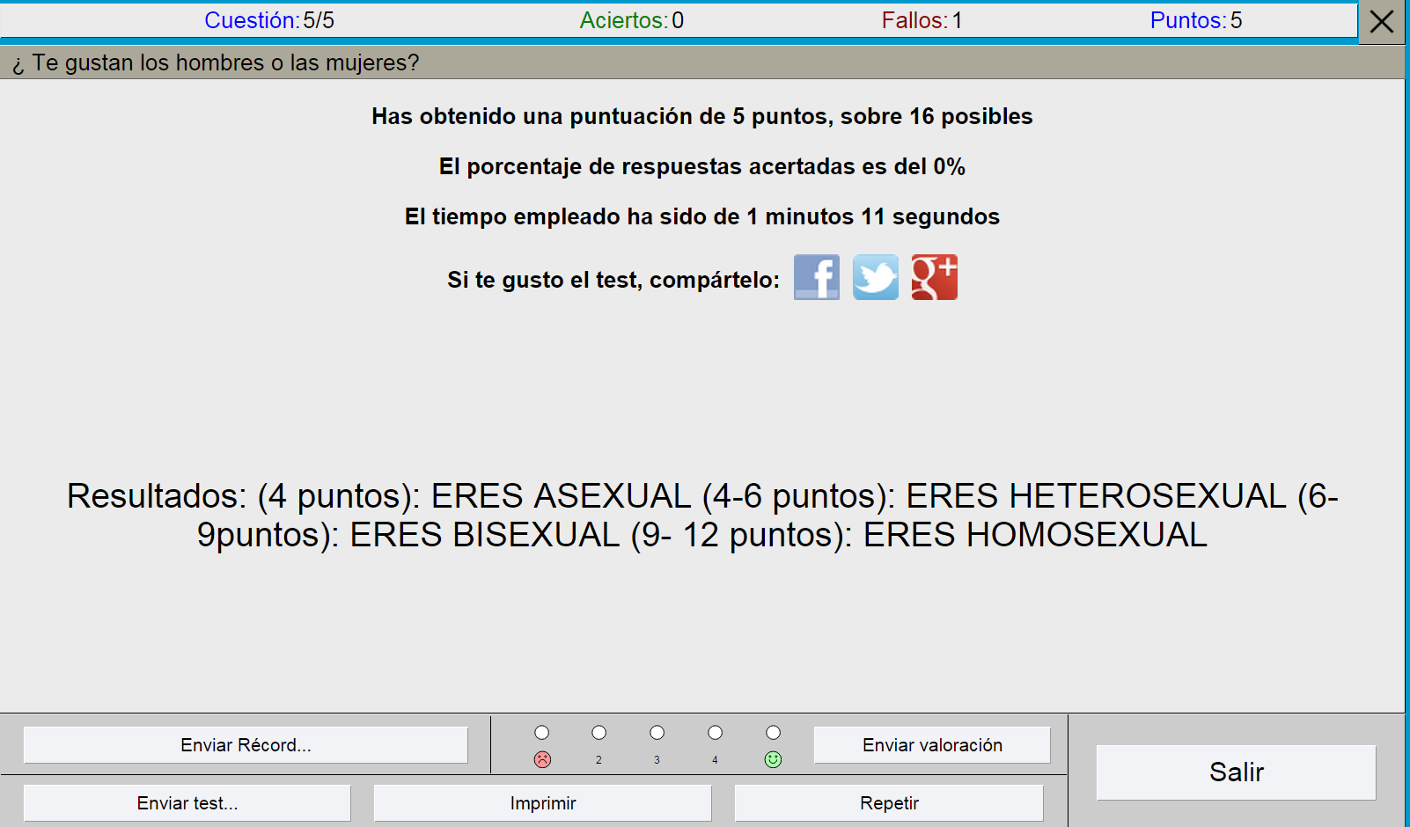
Task: Repeat the test with Repetir
Action: coord(889,803)
